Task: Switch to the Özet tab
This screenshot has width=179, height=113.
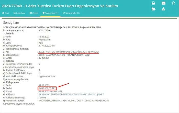Action: coord(6,13)
